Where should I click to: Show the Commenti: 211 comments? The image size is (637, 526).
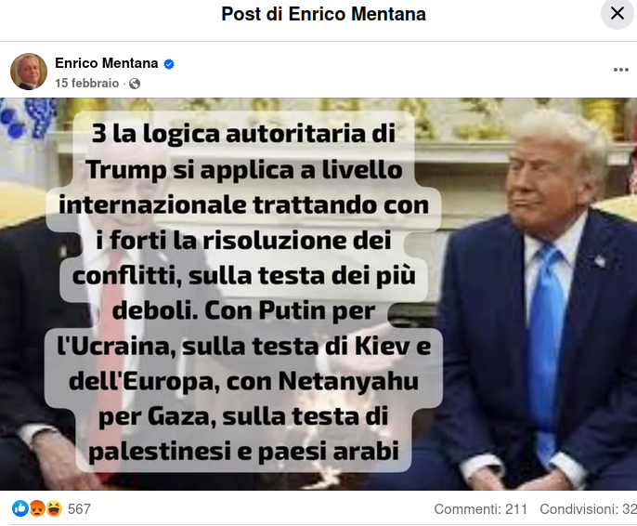pyautogui.click(x=481, y=509)
